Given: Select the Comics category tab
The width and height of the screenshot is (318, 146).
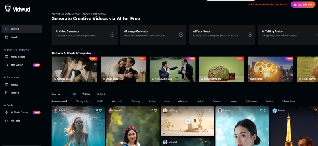Looking at the screenshot, I should pyautogui.click(x=270, y=101).
